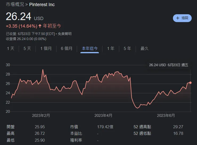Click the 2023年2月 axis label
Viewport: 197px width, 145px height.
coord(41,115)
